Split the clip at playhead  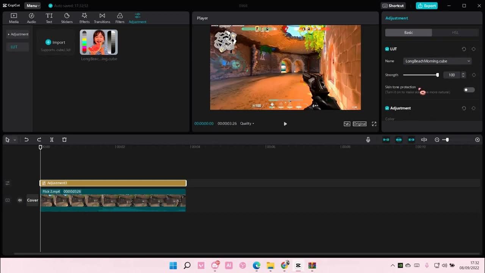(x=52, y=140)
